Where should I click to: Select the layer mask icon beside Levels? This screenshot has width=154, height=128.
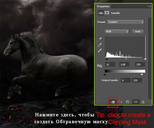click(107, 13)
